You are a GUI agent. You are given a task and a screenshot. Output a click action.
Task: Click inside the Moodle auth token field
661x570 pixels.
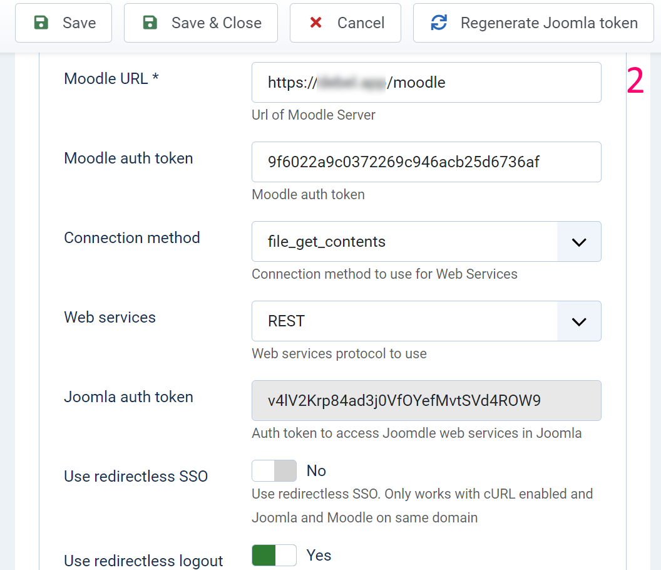coord(426,162)
